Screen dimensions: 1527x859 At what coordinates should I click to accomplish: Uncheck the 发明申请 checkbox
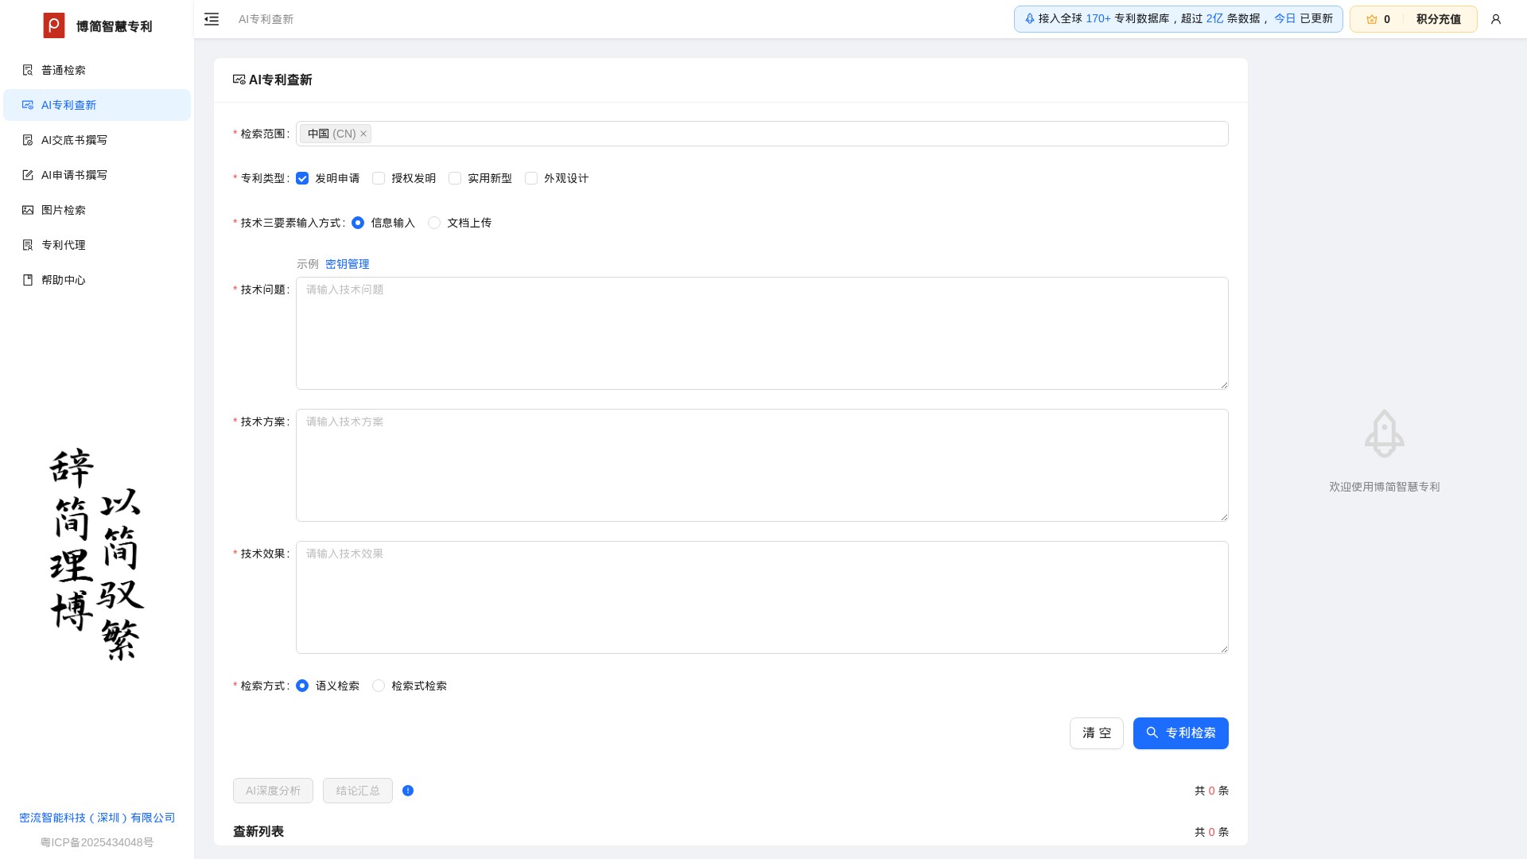tap(302, 178)
